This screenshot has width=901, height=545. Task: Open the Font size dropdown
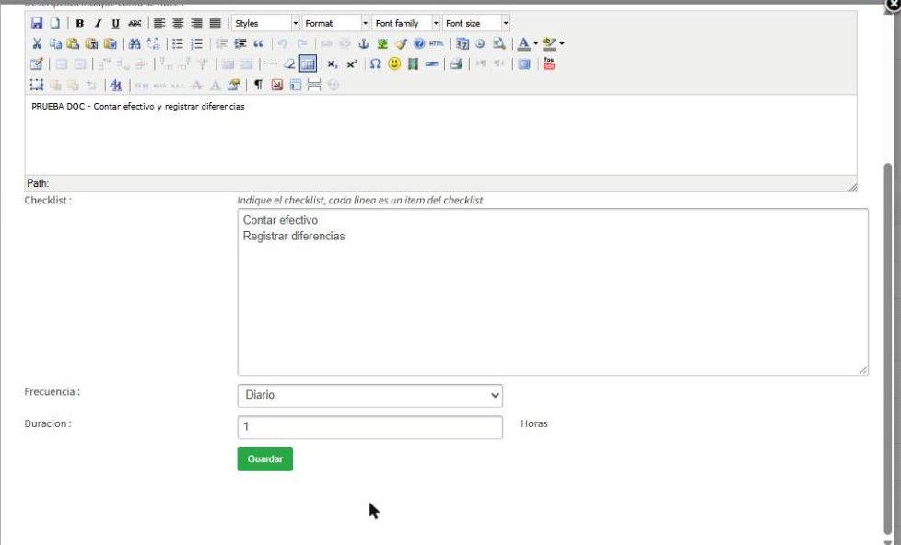(x=476, y=24)
